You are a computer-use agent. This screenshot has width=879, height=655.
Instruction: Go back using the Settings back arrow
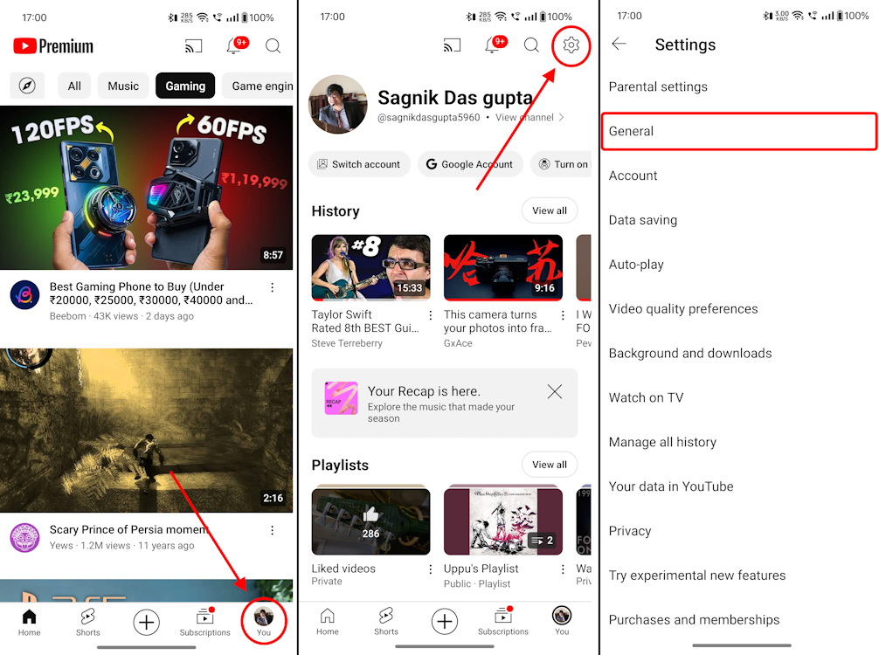(619, 45)
